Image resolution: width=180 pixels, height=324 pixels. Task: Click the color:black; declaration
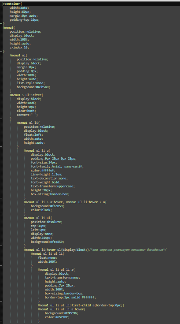pyautogui.click(x=41, y=210)
